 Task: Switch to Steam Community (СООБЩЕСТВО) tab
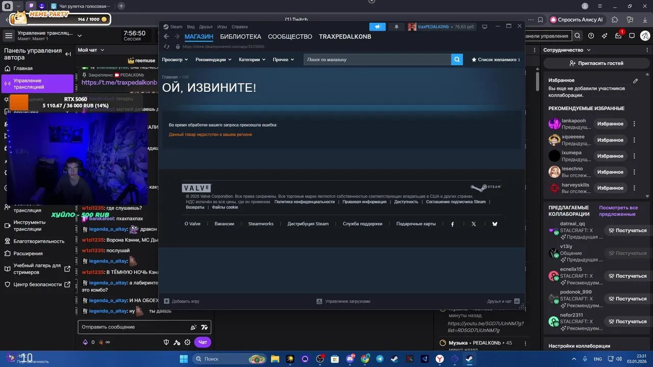290,37
